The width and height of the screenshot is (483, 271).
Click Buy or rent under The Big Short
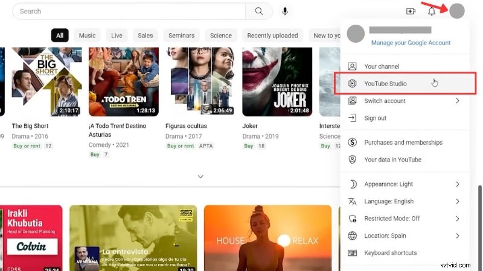pos(27,146)
